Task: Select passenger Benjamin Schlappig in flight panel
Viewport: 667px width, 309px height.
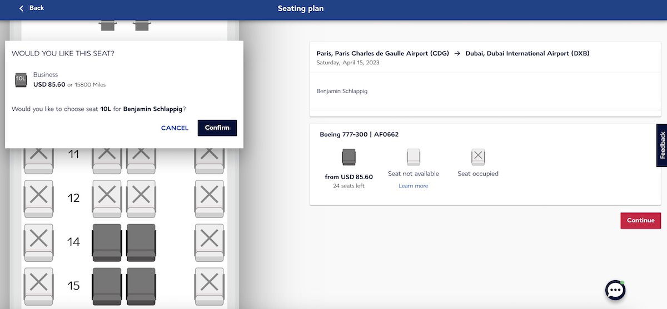Action: 342,91
